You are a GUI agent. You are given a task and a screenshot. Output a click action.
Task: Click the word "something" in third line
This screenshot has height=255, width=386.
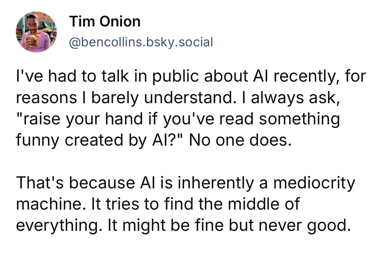299,120
